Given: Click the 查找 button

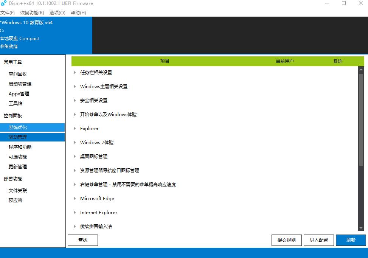Looking at the screenshot, I should (82, 240).
